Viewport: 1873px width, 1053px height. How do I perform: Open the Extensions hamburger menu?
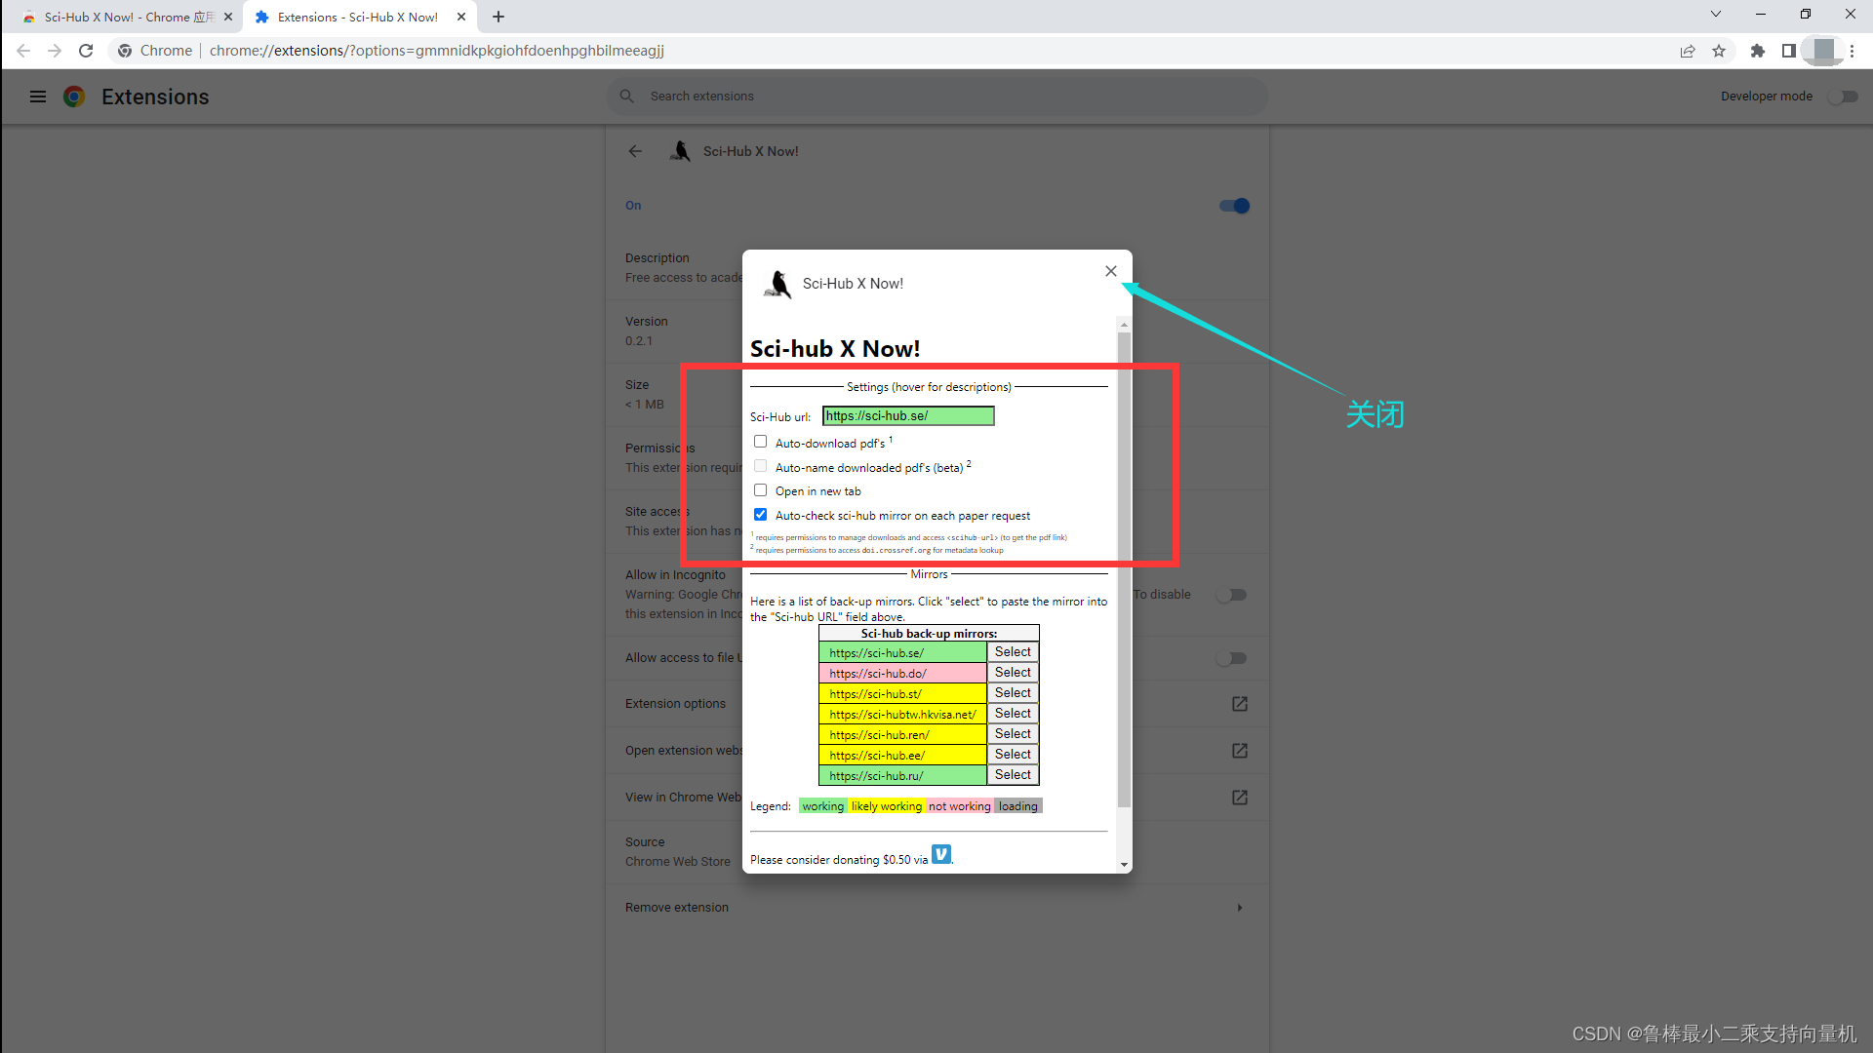38,97
